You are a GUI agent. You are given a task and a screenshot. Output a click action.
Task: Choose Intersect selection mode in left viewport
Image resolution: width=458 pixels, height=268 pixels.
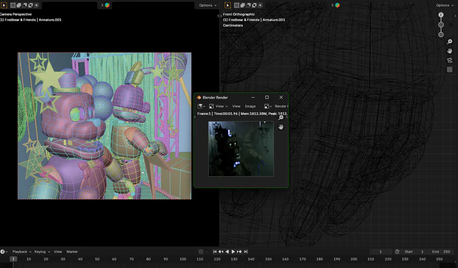(x=36, y=5)
